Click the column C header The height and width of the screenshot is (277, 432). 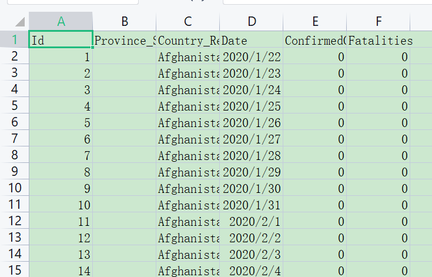point(188,22)
